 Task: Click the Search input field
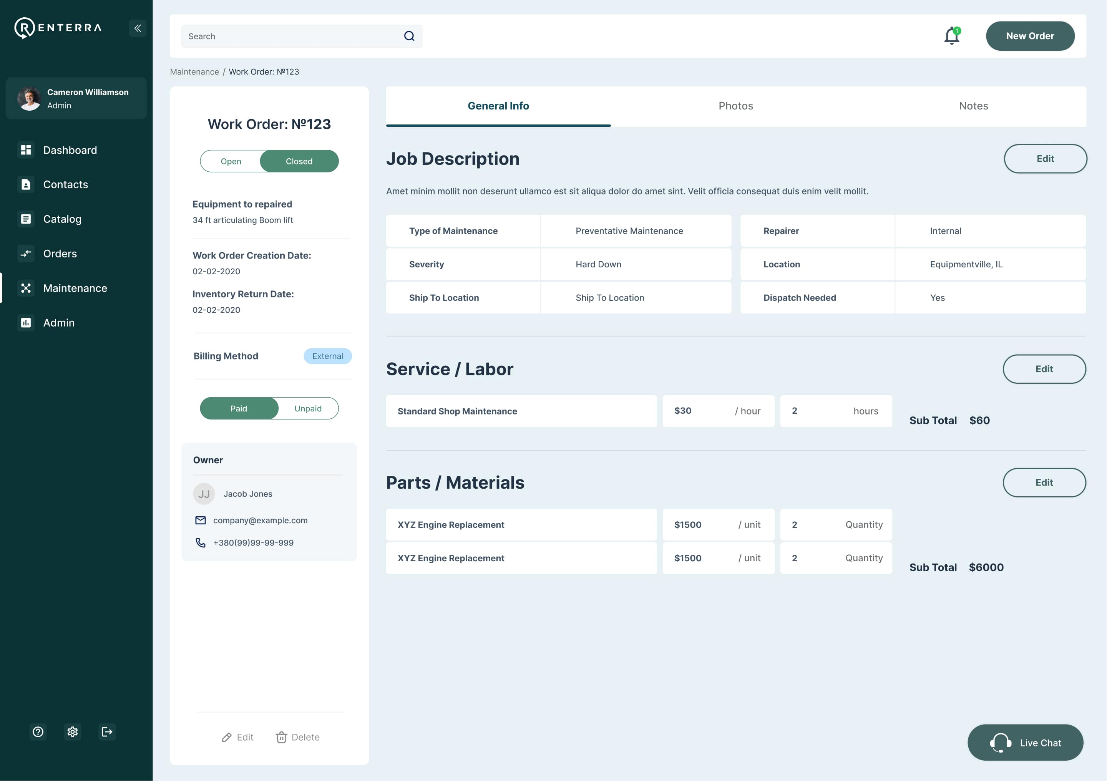(x=302, y=36)
